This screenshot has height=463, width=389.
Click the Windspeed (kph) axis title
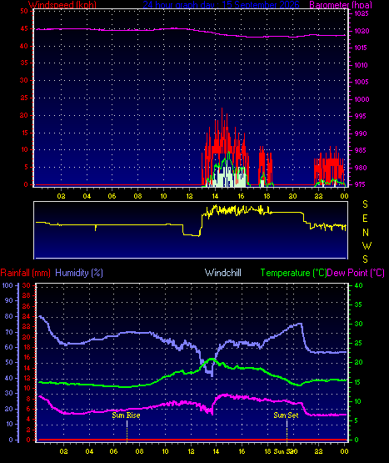[x=62, y=4]
